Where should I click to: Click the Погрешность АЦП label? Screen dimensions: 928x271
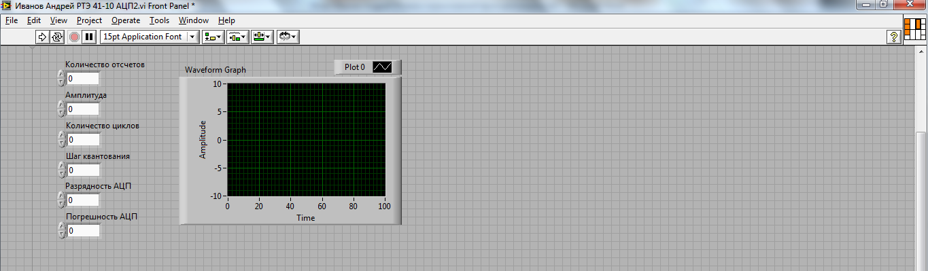(101, 217)
